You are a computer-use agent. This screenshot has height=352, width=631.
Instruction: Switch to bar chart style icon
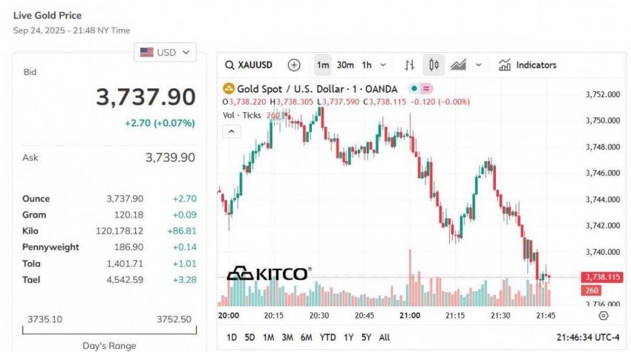410,65
